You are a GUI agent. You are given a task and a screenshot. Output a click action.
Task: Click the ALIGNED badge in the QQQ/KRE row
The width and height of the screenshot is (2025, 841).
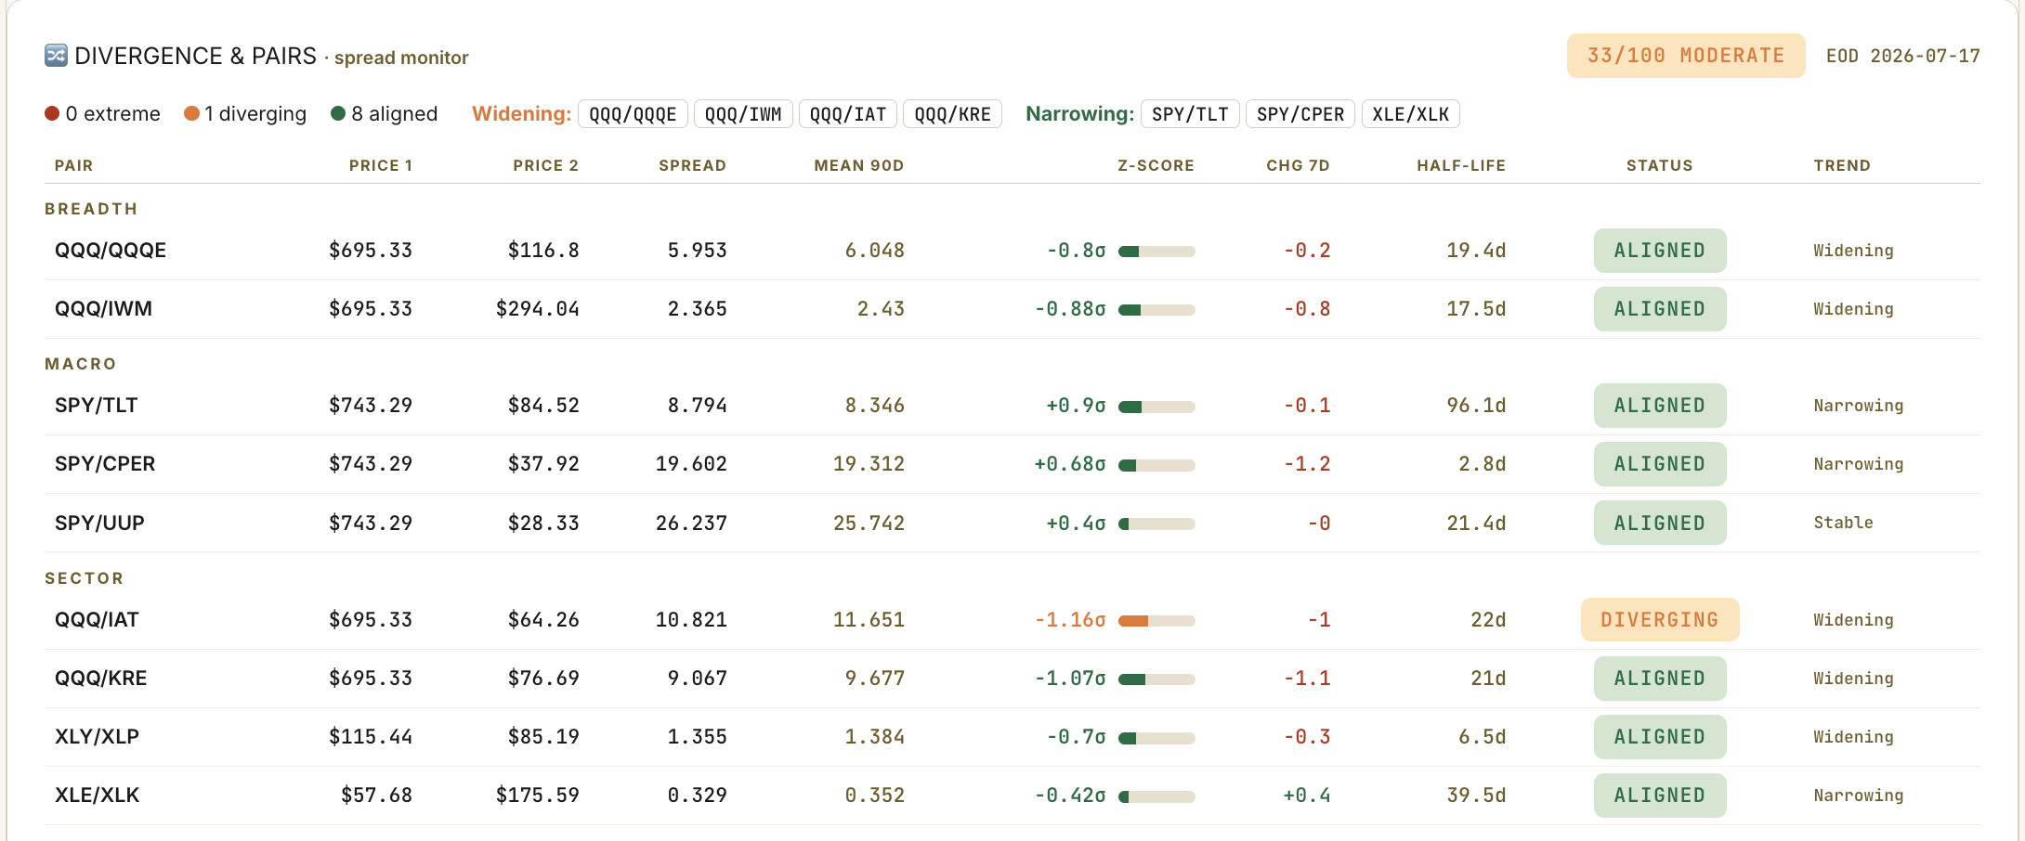pyautogui.click(x=1660, y=679)
